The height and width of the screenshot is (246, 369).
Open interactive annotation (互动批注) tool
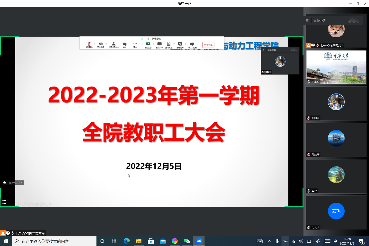(x=169, y=44)
